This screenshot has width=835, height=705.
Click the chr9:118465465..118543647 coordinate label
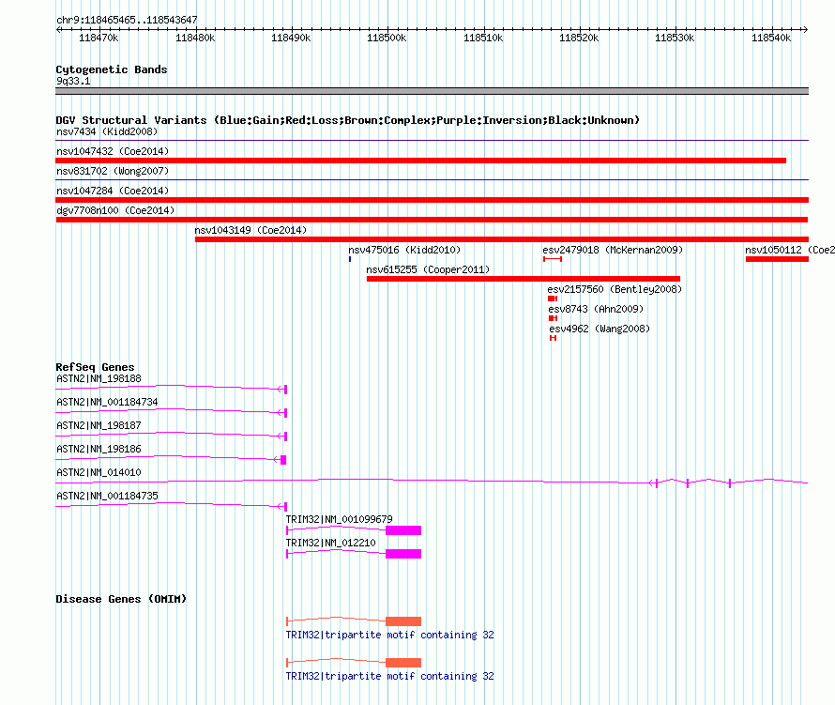(x=127, y=21)
